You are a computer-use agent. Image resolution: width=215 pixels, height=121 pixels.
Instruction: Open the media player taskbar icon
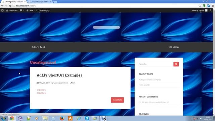tap(37, 118)
